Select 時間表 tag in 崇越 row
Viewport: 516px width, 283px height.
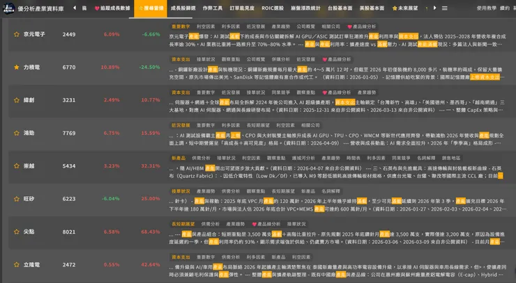[x=353, y=159]
